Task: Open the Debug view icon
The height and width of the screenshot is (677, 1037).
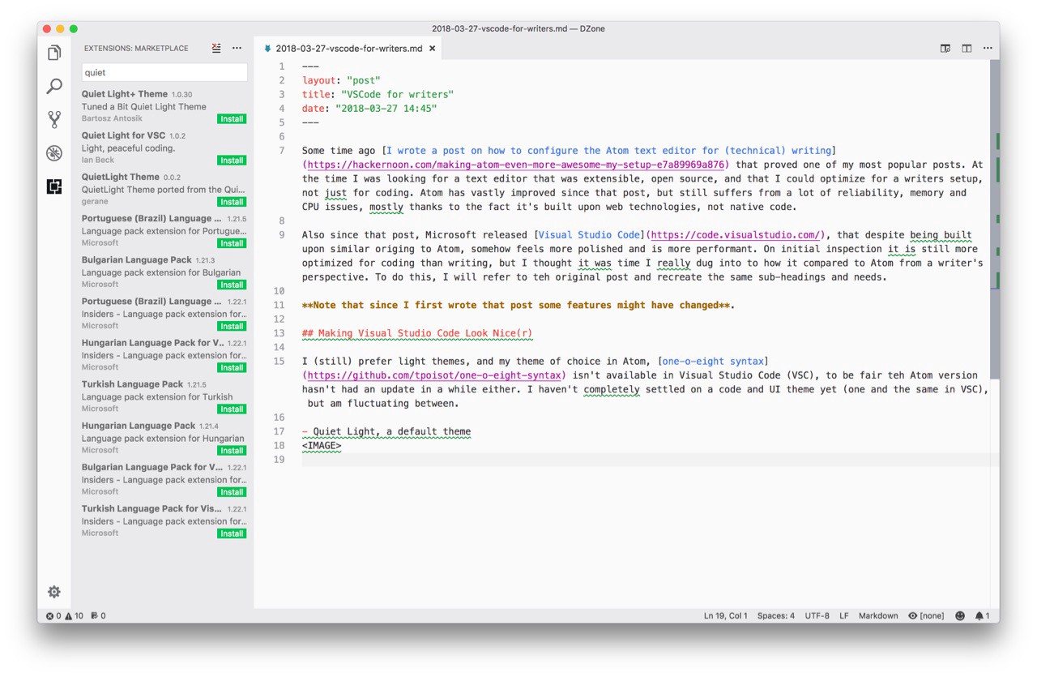Action: click(x=54, y=153)
